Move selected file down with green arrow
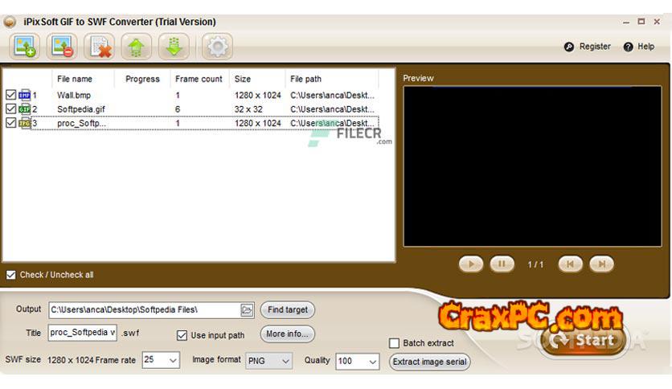 [174, 47]
